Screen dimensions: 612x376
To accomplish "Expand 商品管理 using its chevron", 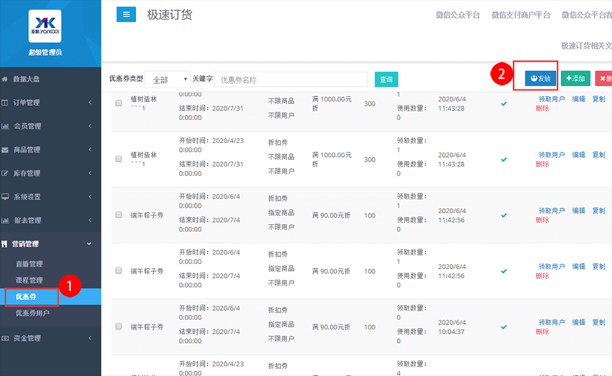I will point(90,149).
